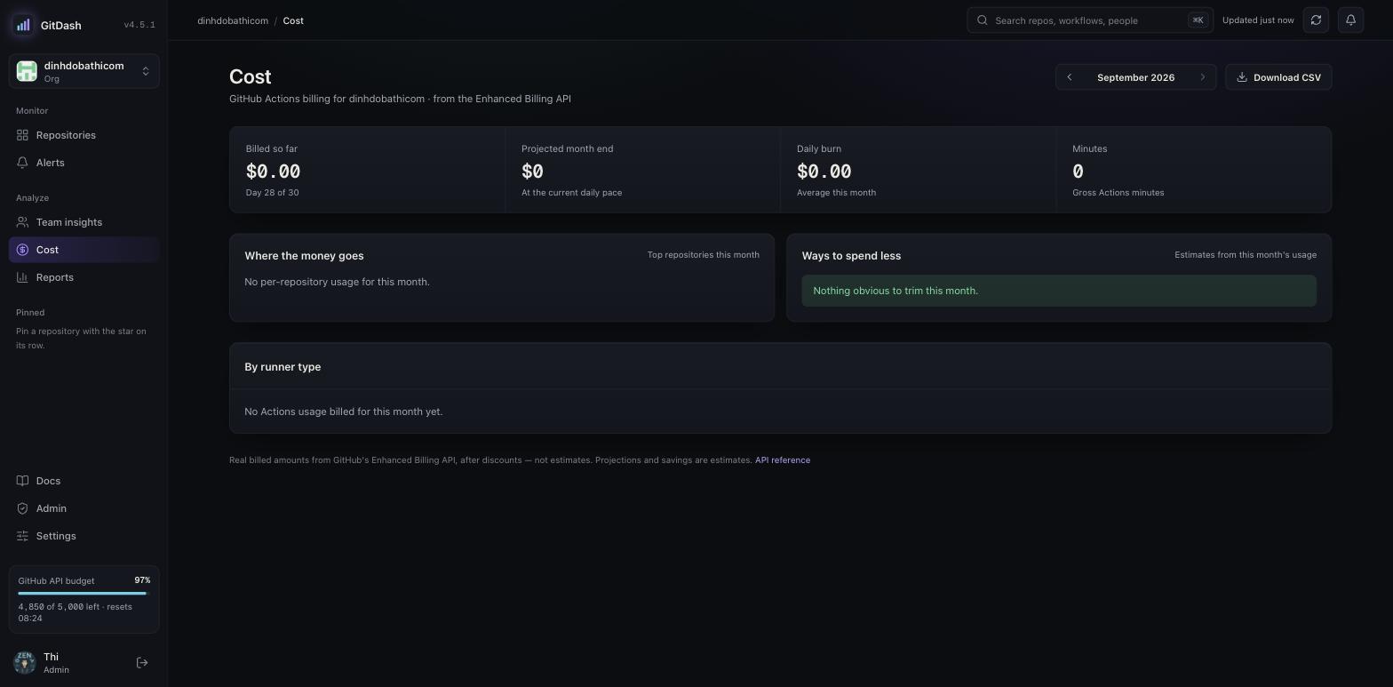This screenshot has width=1393, height=687.
Task: Go to previous month with left chevron
Action: pyautogui.click(x=1070, y=77)
